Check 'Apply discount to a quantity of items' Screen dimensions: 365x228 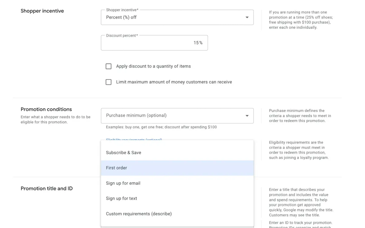109,66
